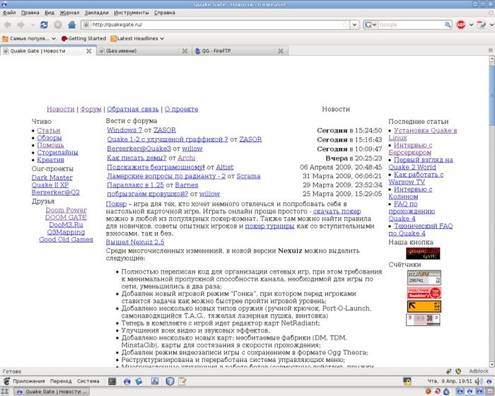Expand the dropdown next to the edit icon
Screen dimensions: 495x396
pyautogui.click(x=491, y=25)
